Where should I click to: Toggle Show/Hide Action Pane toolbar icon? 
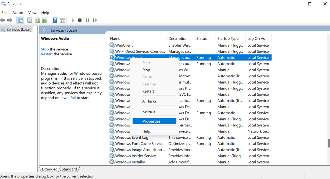point(62,20)
